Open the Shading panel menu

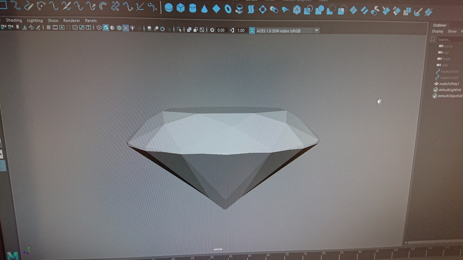[14, 20]
